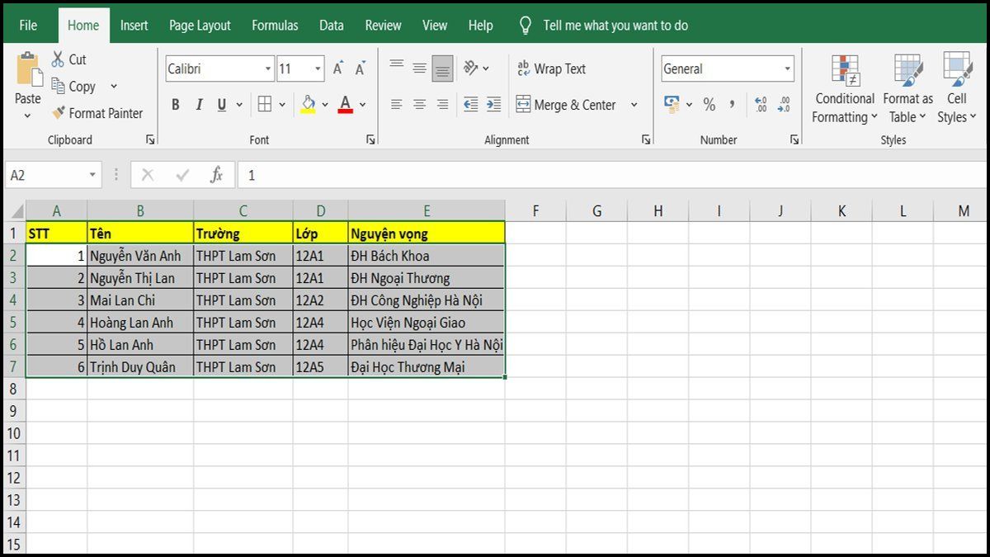Increase decimal places
Viewport: 990px width, 557px height.
761,105
